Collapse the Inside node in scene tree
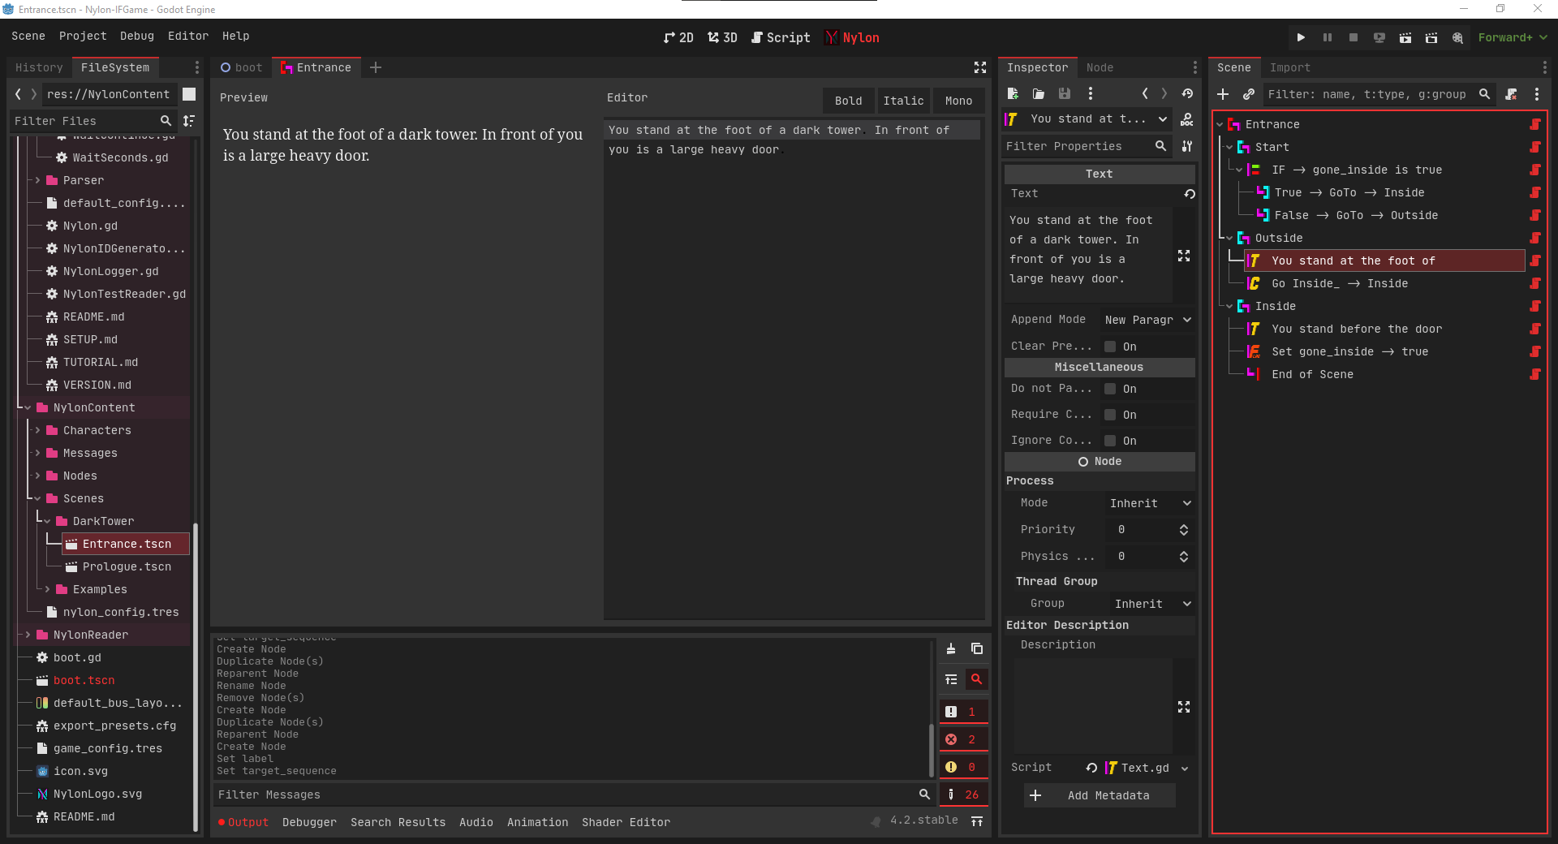Image resolution: width=1558 pixels, height=844 pixels. pos(1229,306)
